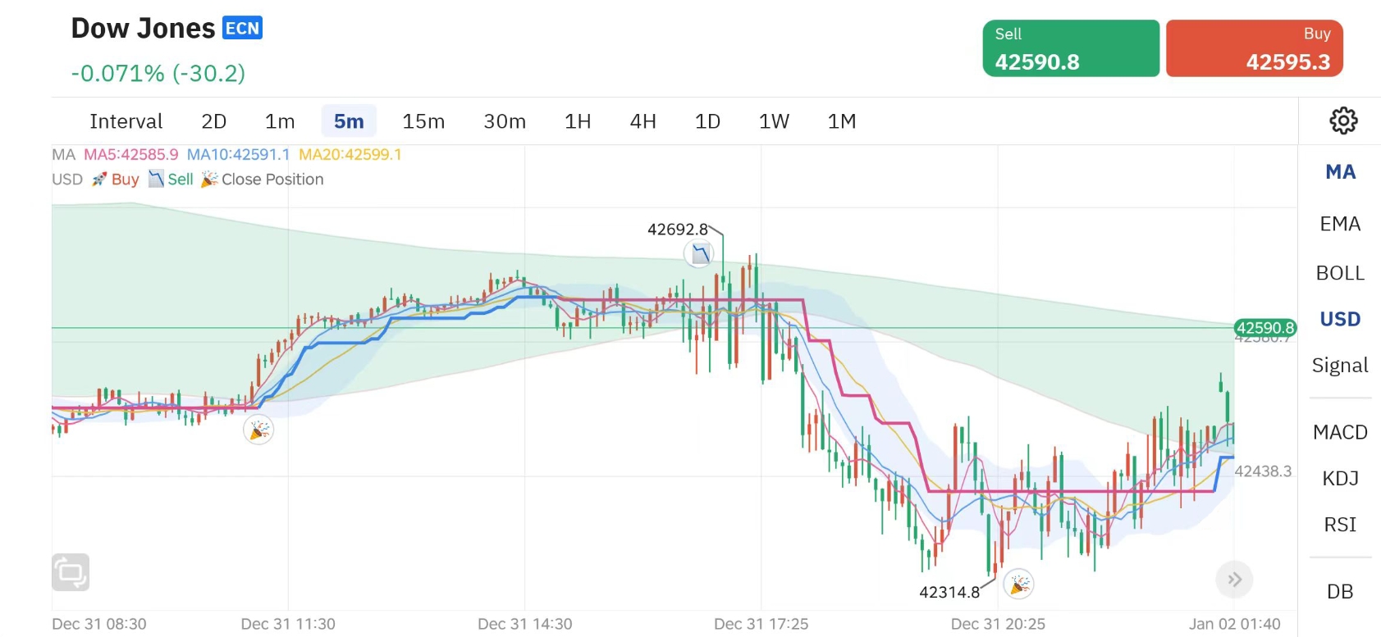Enable the USD indicator in sidebar
Image resolution: width=1381 pixels, height=637 pixels.
(x=1340, y=319)
